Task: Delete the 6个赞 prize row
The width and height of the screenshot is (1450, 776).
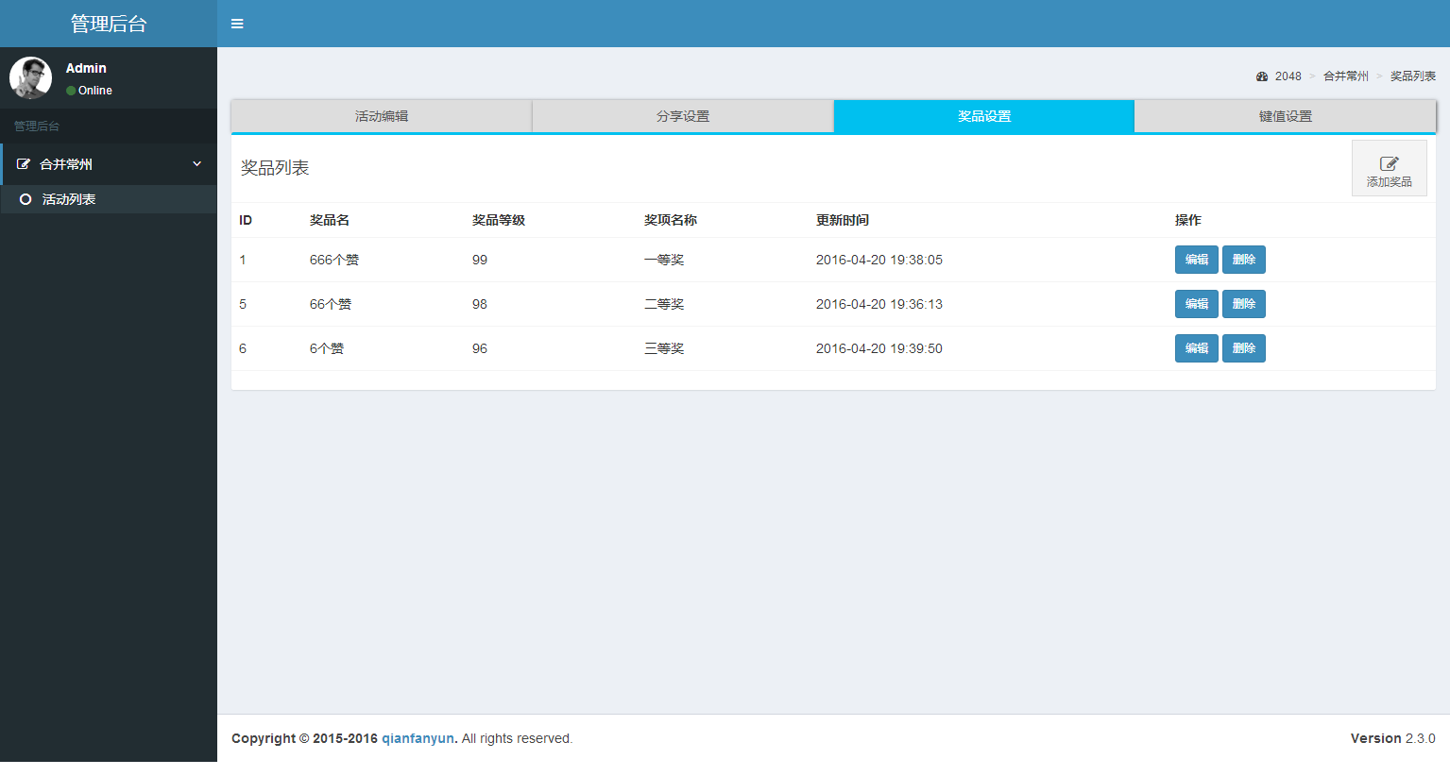Action: pos(1243,348)
